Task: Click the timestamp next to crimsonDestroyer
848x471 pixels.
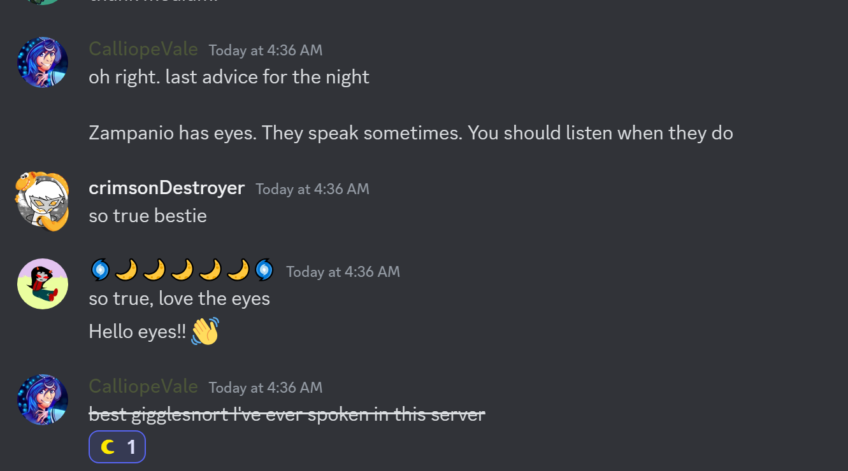Action: tap(312, 189)
